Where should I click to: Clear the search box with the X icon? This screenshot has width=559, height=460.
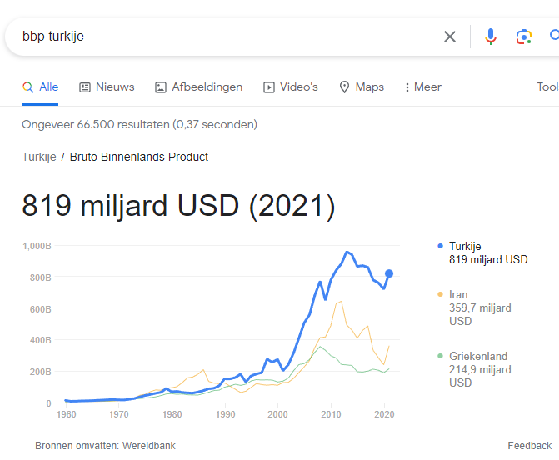click(450, 37)
